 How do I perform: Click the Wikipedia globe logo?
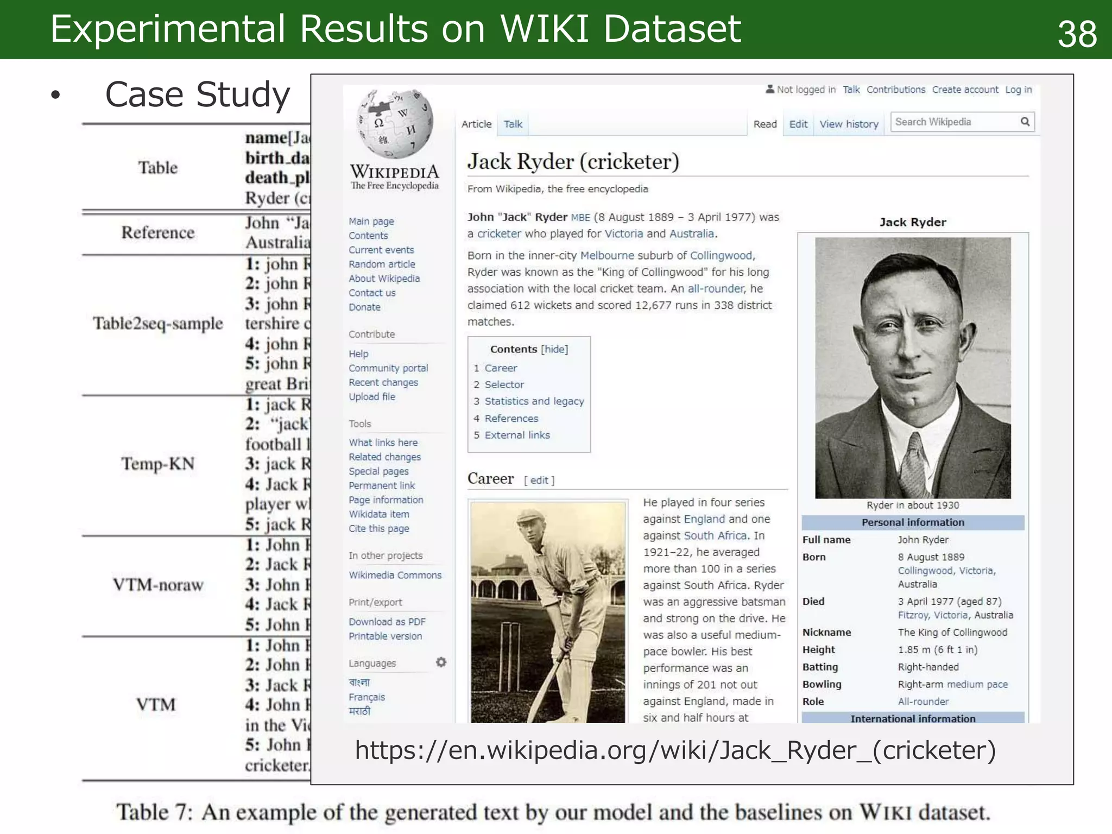pyautogui.click(x=395, y=124)
